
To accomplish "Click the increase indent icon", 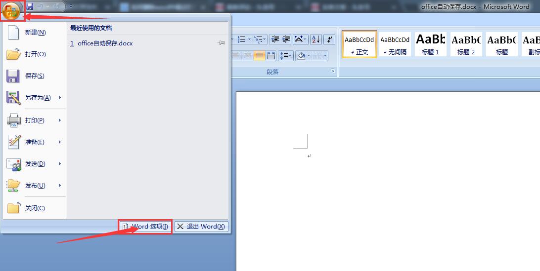I will pos(286,39).
